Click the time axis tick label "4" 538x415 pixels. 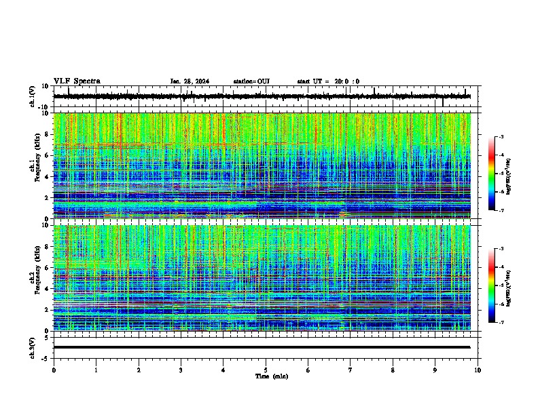[x=223, y=370]
